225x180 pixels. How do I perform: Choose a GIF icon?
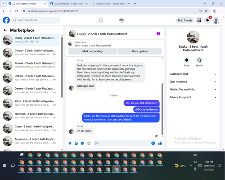89,144
